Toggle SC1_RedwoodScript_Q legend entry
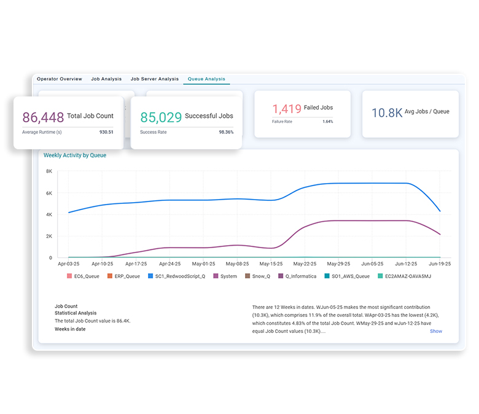This screenshot has width=479, height=414. (179, 276)
